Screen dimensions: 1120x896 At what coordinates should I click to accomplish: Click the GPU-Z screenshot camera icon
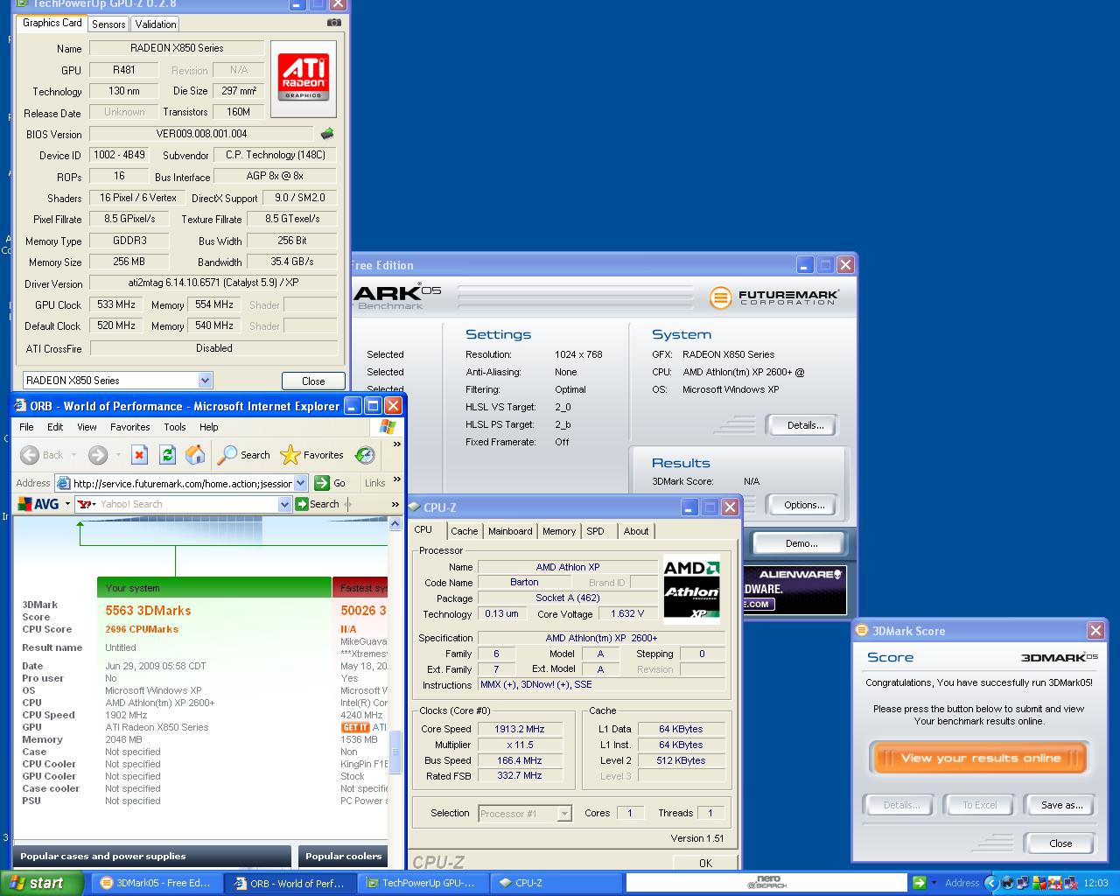tap(333, 23)
